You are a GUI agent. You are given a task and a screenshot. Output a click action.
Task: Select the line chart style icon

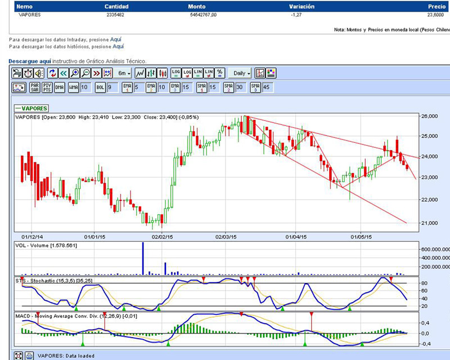coord(140,73)
